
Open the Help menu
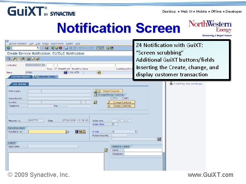(78, 44)
